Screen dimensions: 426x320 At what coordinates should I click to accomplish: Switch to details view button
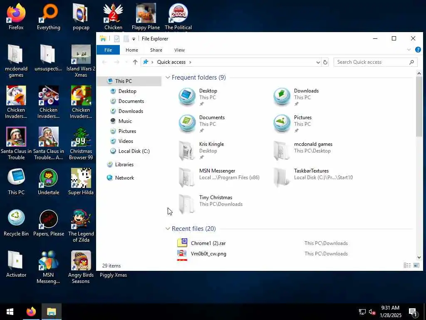tap(407, 265)
